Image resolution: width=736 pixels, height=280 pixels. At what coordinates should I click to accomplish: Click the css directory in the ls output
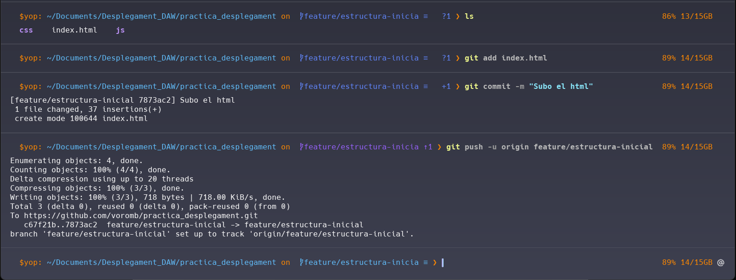[26, 30]
